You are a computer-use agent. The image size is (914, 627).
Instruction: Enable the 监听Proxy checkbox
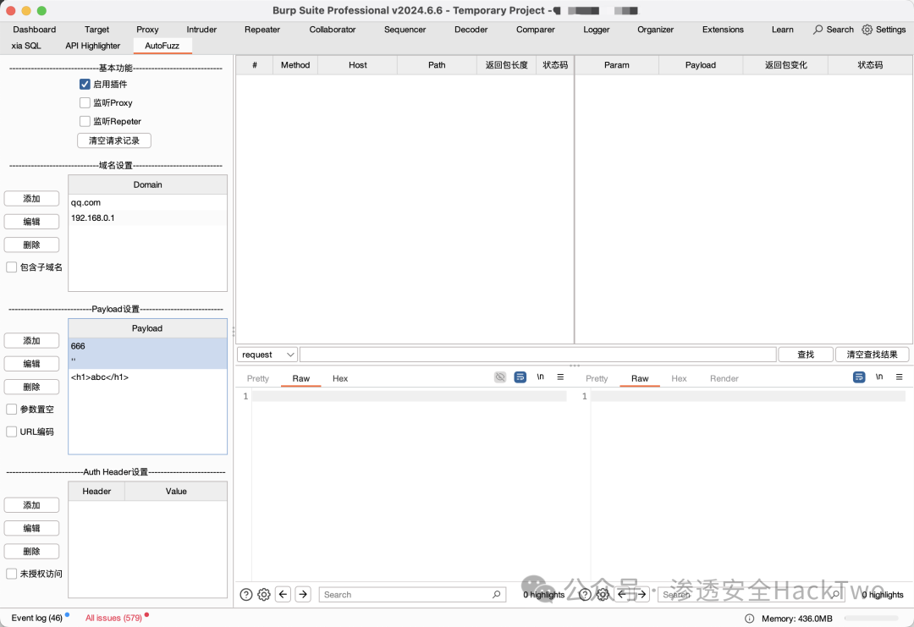[x=85, y=102]
